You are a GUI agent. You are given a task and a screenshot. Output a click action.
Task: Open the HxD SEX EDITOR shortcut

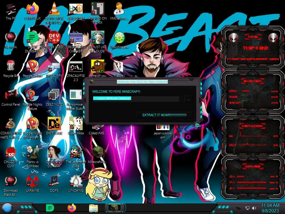point(76,11)
